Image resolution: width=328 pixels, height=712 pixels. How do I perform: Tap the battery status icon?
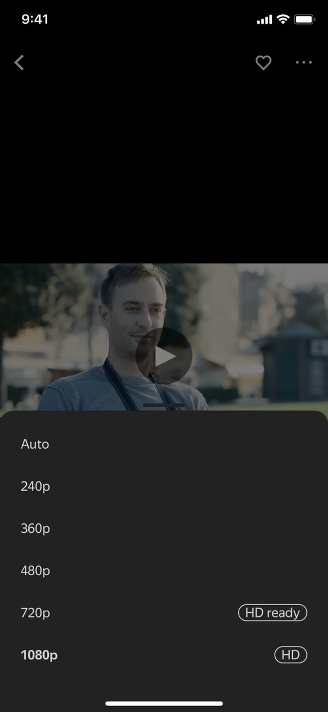304,20
